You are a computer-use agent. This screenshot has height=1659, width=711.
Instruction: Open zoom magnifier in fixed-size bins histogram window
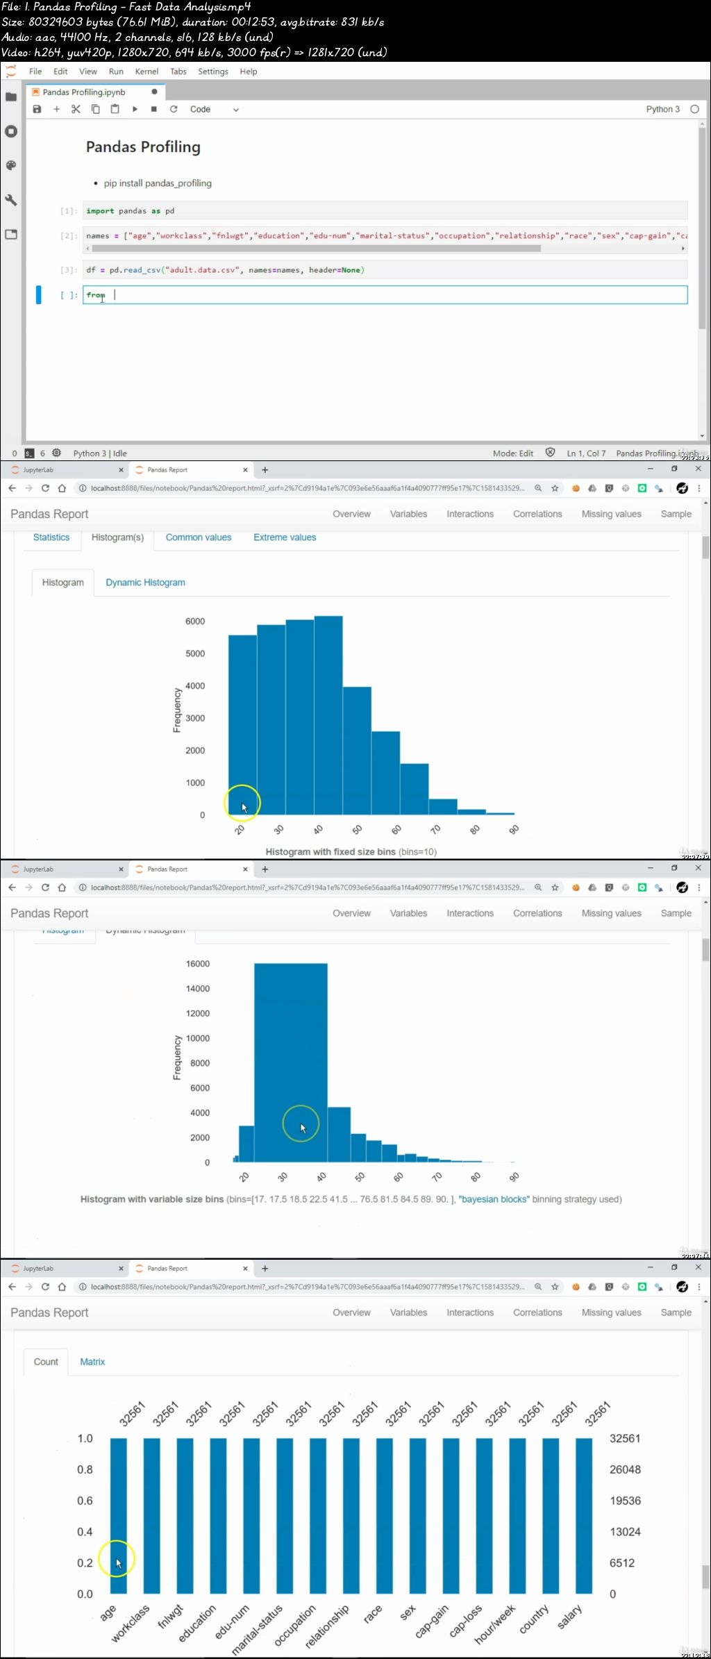538,488
